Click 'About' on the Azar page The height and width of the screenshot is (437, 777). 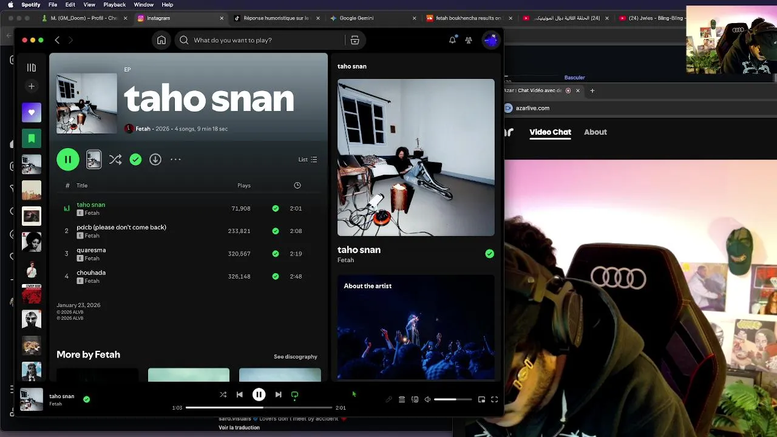tap(595, 132)
